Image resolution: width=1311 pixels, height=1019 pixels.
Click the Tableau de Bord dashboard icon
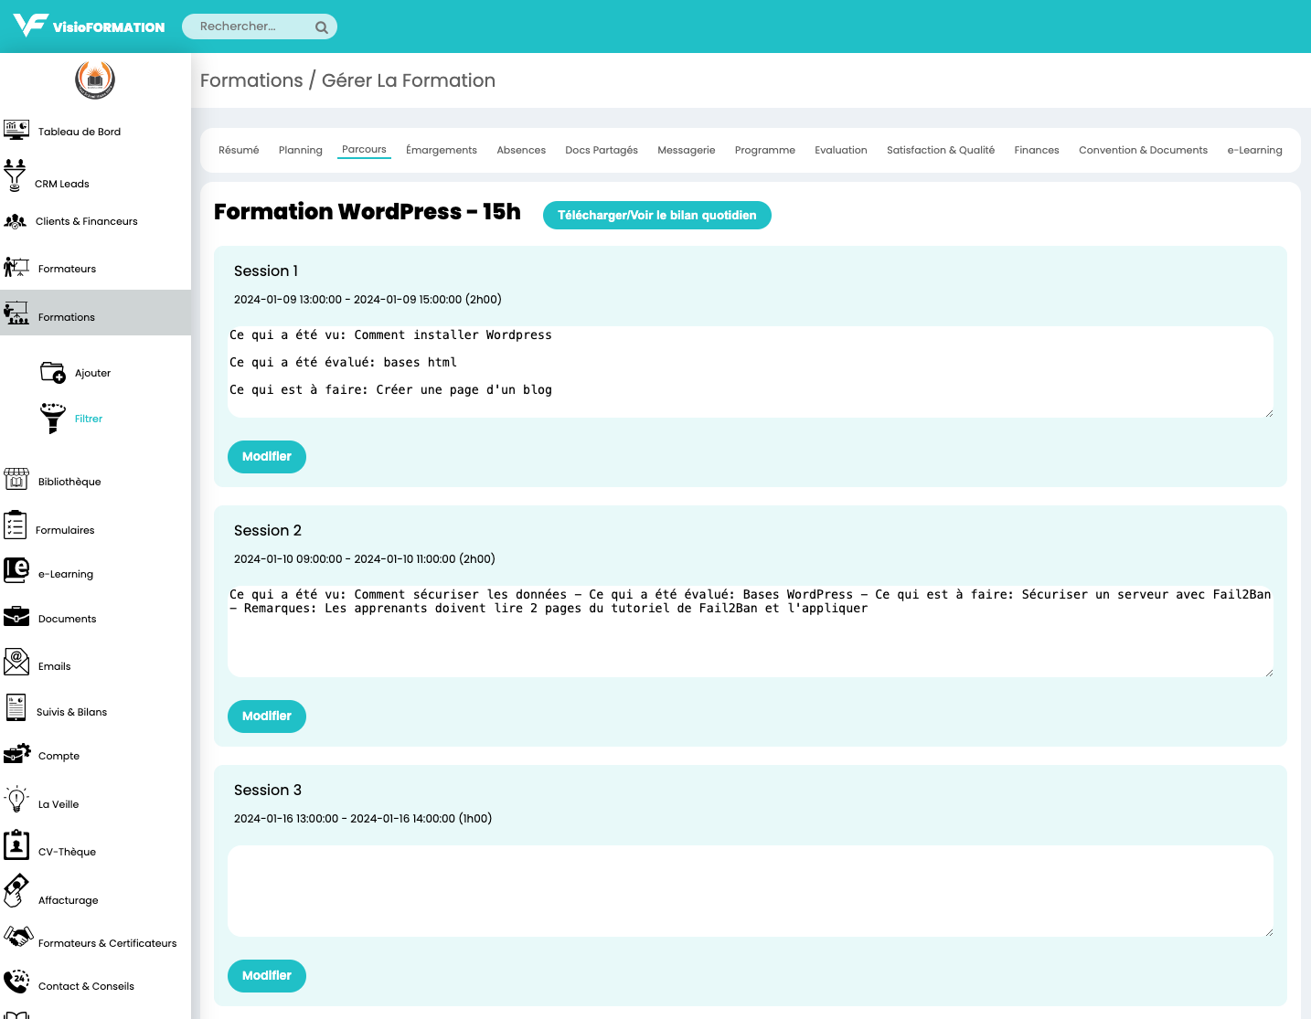click(x=16, y=130)
